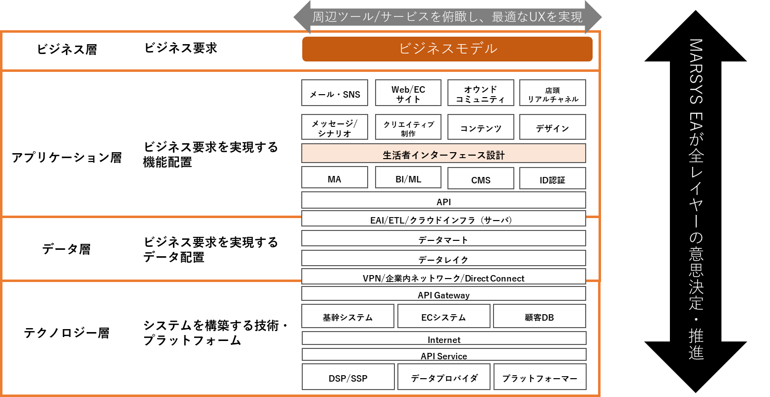The width and height of the screenshot is (770, 397).
Task: Click the クリエイティブ制作 box
Action: point(408,127)
